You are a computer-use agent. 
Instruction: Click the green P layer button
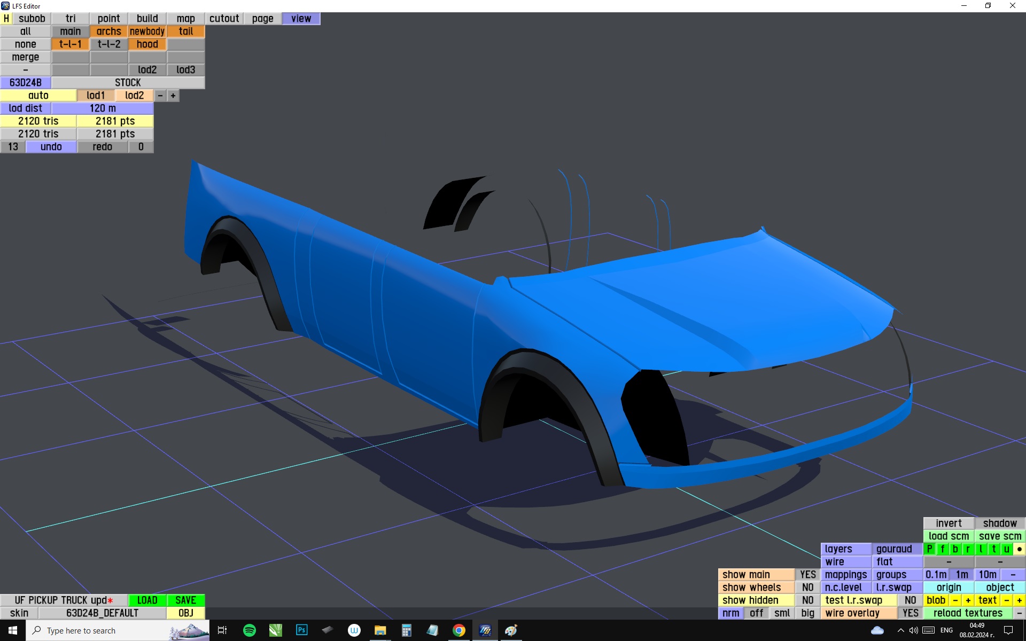coord(930,549)
